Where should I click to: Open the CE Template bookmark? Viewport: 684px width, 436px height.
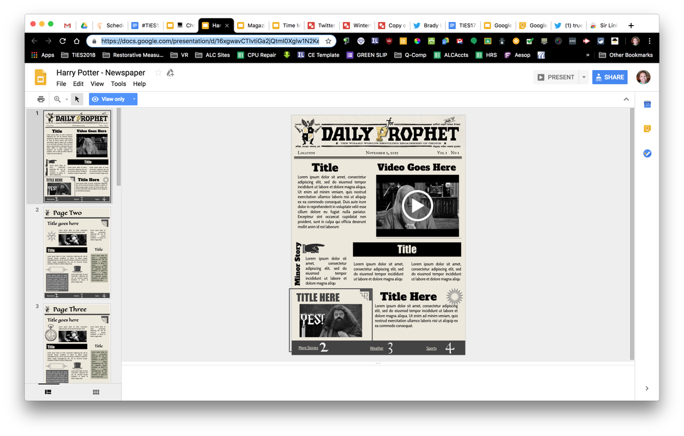pos(318,55)
